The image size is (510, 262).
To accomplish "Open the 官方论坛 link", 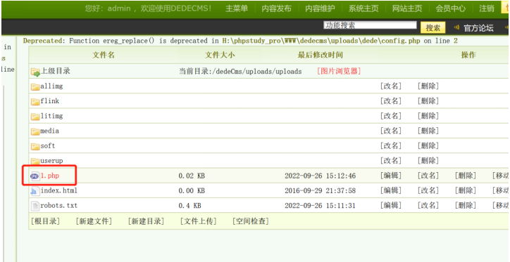I will [478, 28].
